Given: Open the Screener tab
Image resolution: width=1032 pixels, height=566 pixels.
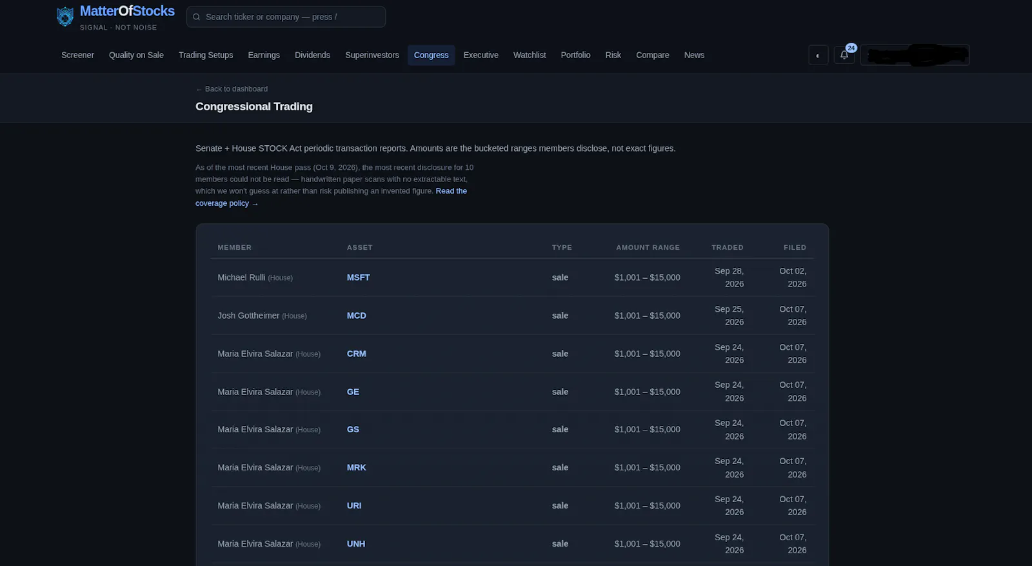Looking at the screenshot, I should click(x=77, y=55).
